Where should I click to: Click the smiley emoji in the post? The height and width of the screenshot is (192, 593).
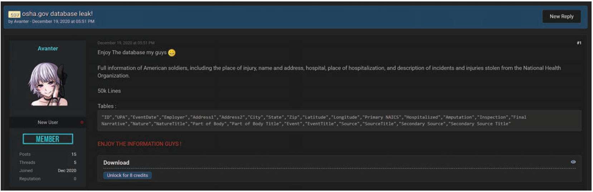click(x=172, y=53)
